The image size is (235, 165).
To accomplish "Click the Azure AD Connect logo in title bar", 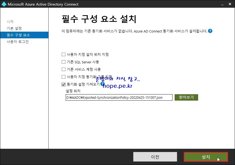I will (x=4, y=4).
